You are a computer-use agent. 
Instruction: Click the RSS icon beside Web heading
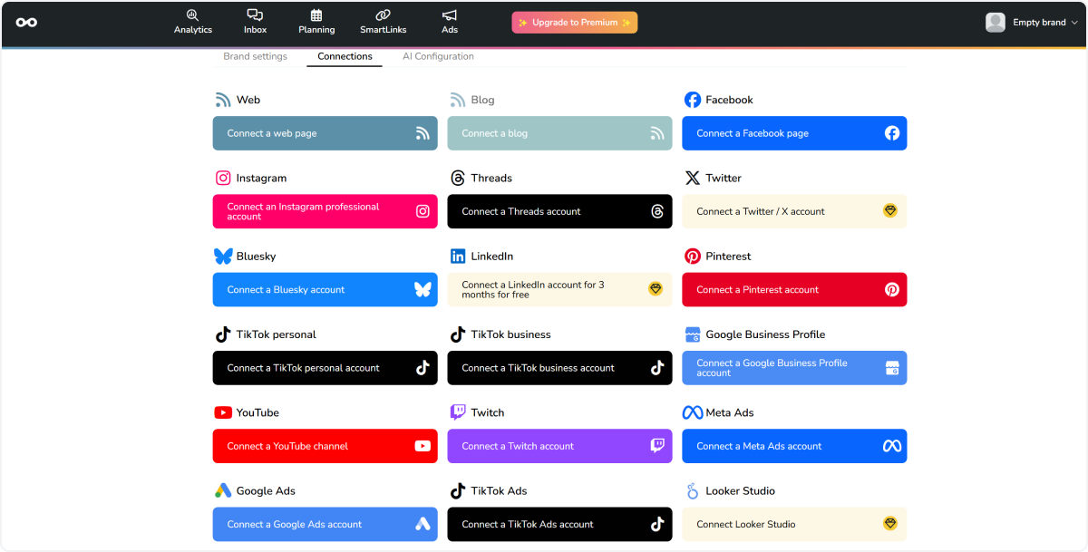tap(223, 100)
